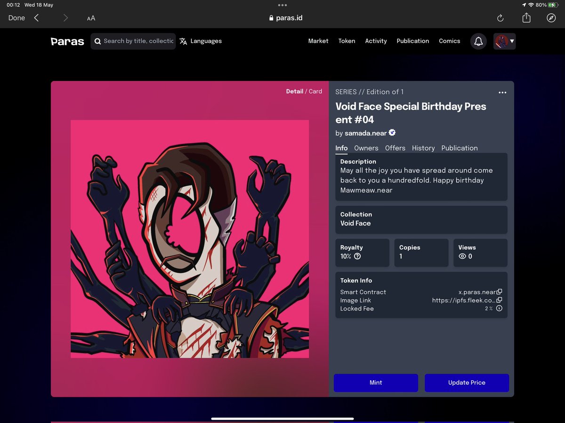
Task: Tap Done to close the browser view
Action: point(16,18)
